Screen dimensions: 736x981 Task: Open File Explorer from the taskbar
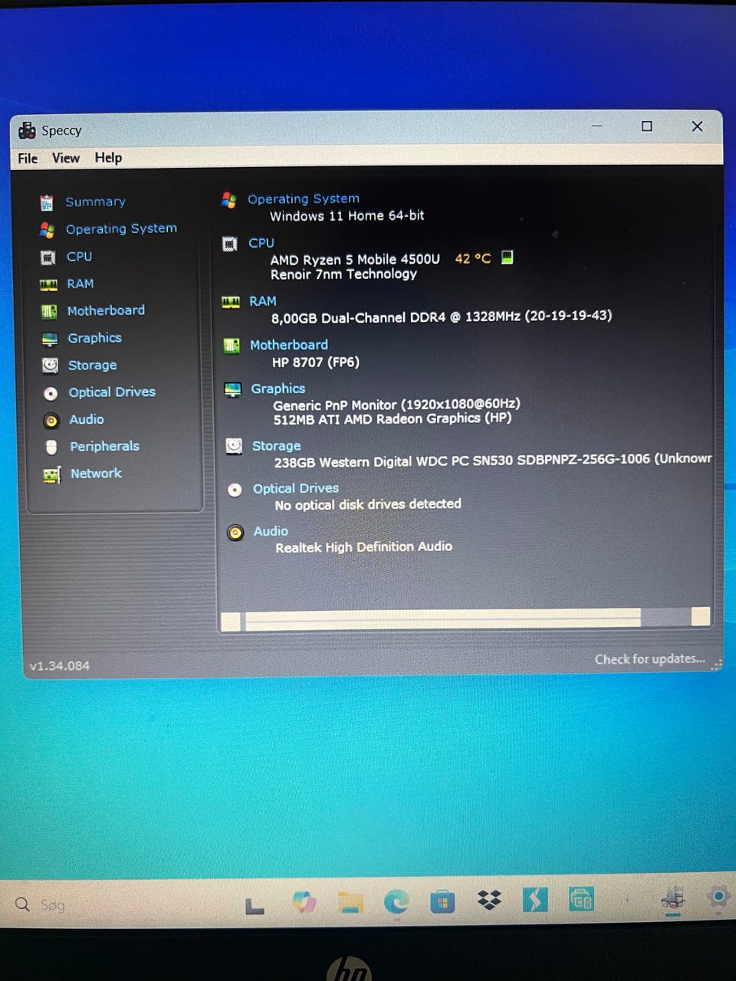(x=350, y=902)
